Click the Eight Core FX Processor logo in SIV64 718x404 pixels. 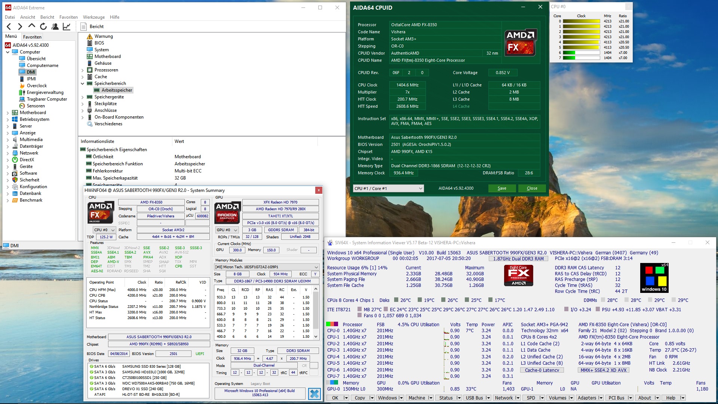tap(519, 276)
